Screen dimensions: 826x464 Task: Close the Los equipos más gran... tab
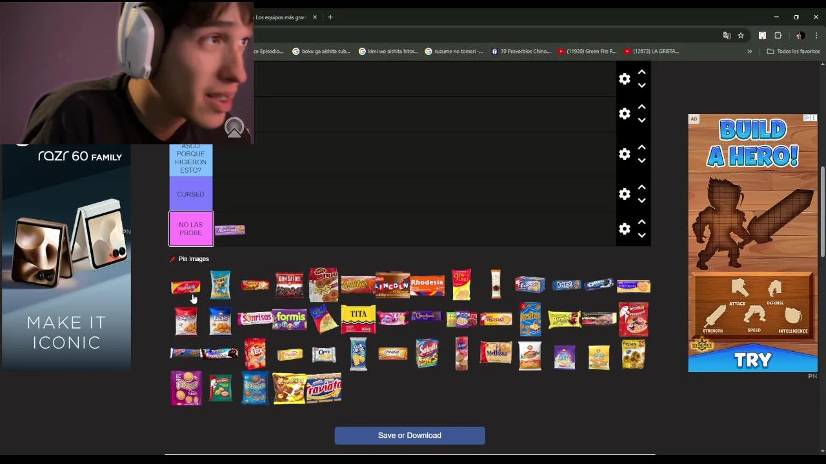point(315,17)
